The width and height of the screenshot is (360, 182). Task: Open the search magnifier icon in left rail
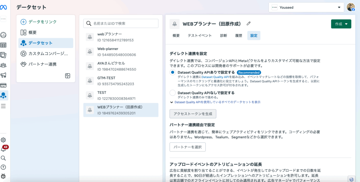pos(4,158)
